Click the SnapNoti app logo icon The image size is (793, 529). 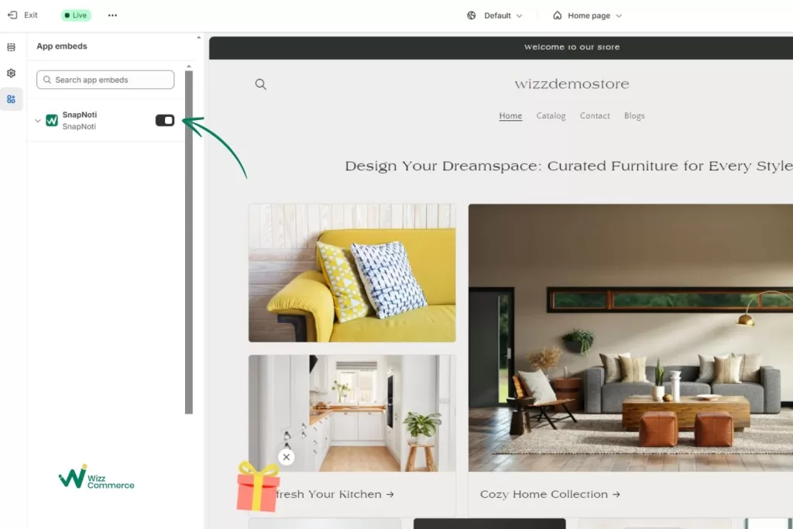[x=52, y=120]
